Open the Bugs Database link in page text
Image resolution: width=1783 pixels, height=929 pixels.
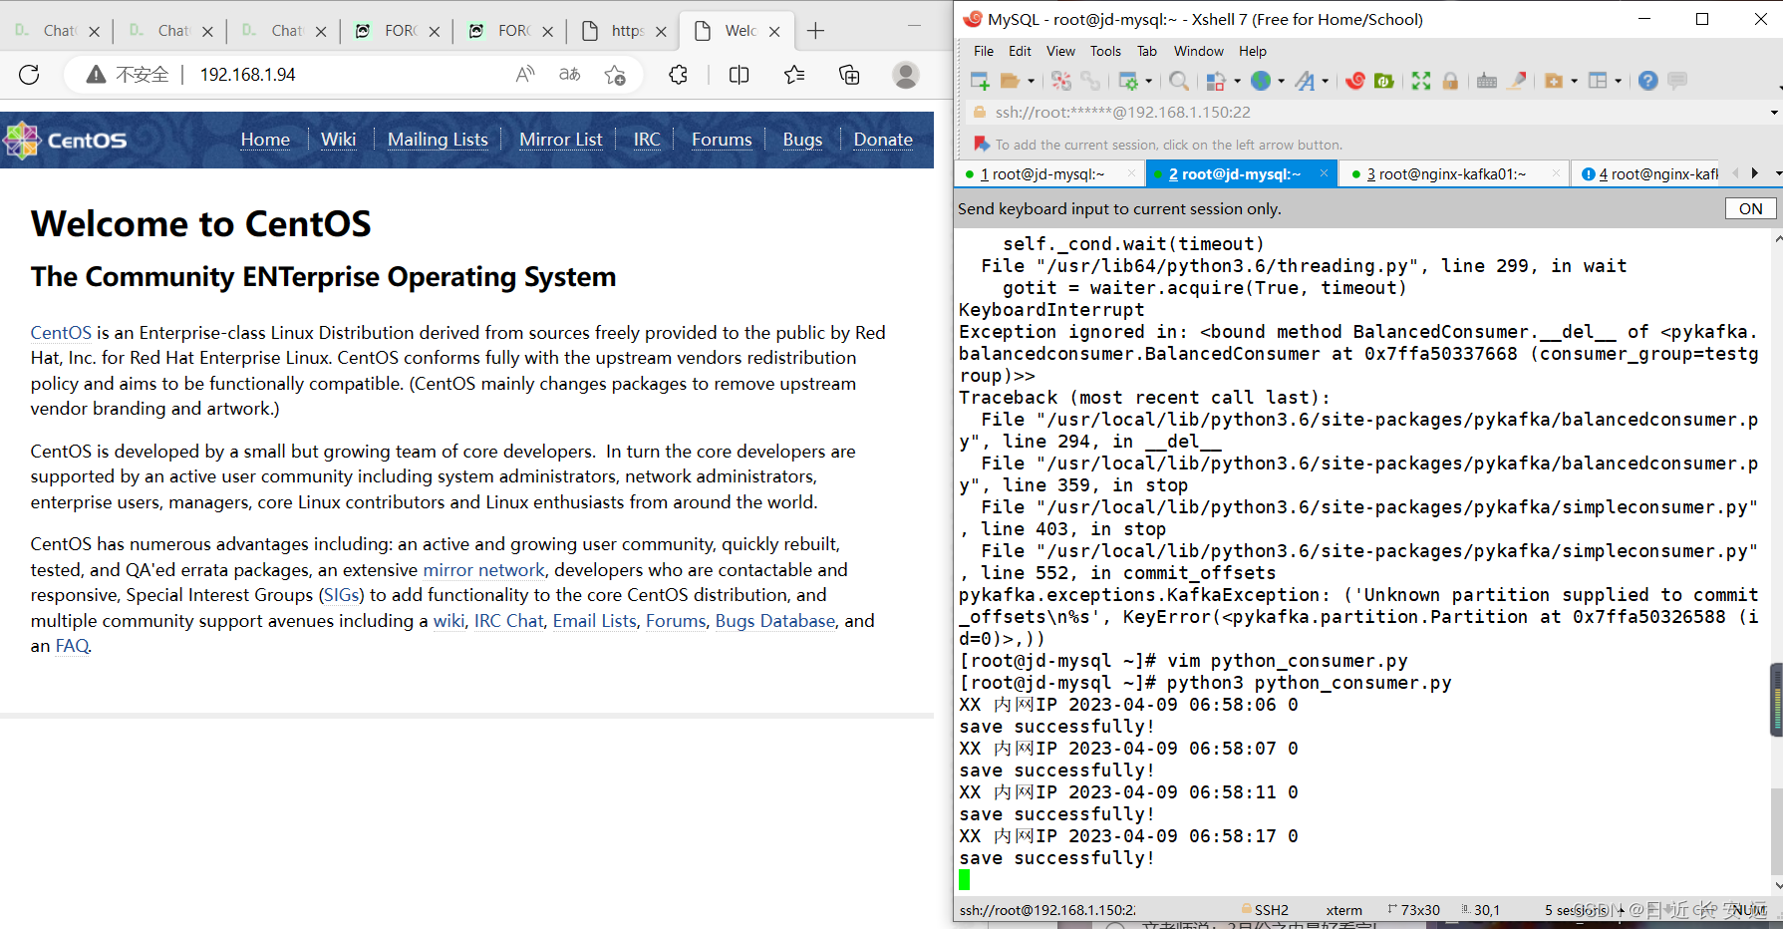pyautogui.click(x=775, y=621)
